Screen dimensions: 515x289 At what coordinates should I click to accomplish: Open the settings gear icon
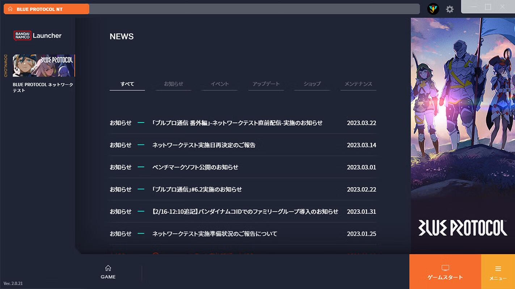point(450,9)
